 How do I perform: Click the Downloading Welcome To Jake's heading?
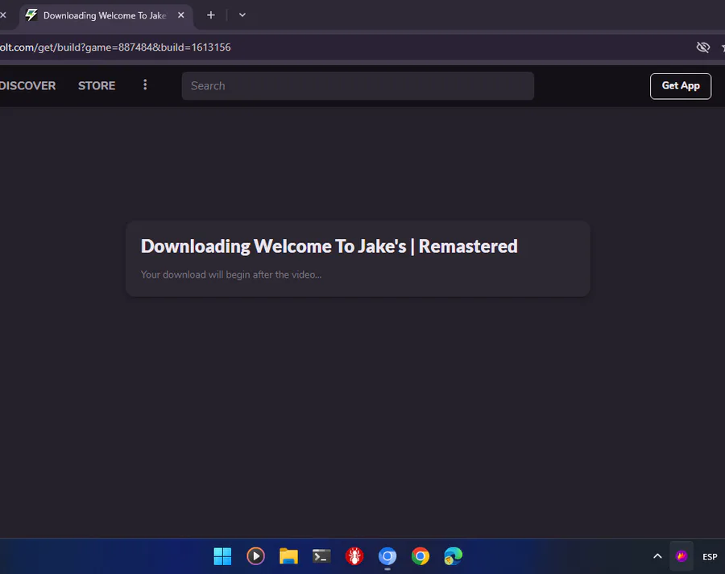pos(329,246)
